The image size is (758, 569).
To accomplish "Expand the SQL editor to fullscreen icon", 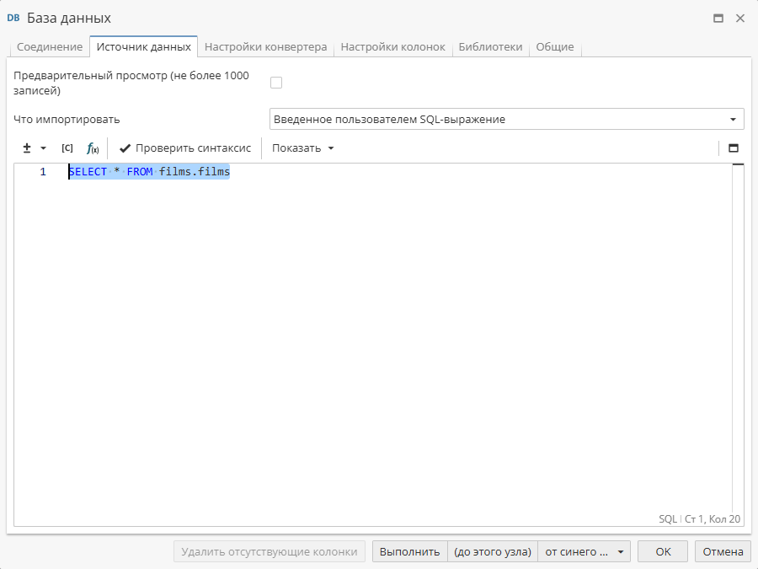I will point(733,148).
